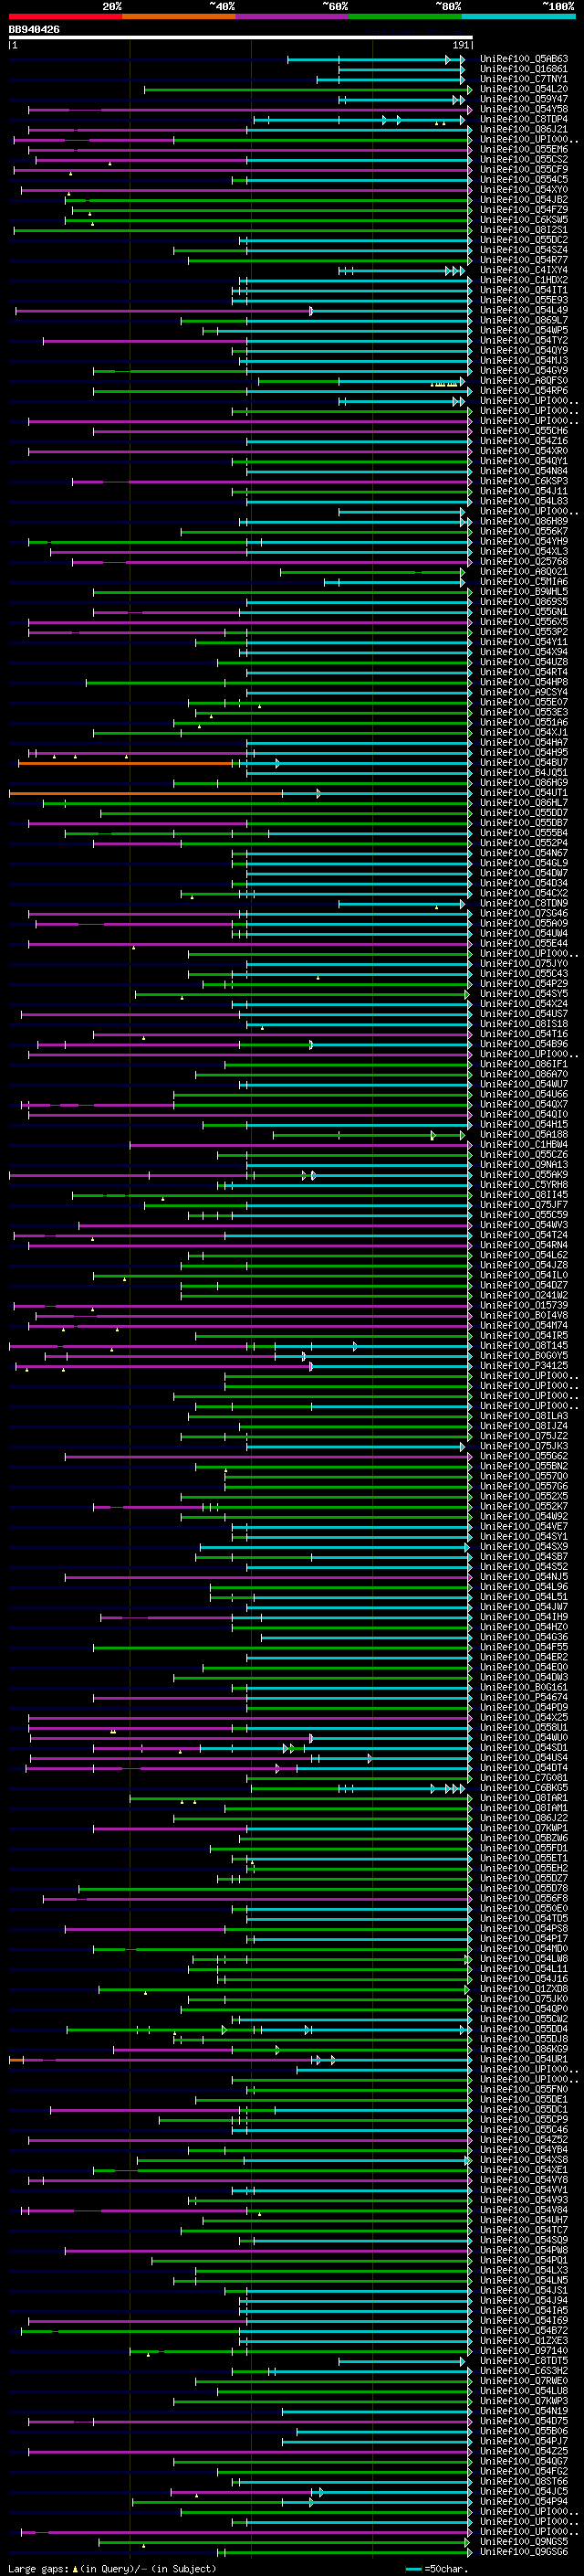584x2576 pixels.
Task: Select label UniRef100_Q556K7
Action: pyautogui.click(x=524, y=531)
